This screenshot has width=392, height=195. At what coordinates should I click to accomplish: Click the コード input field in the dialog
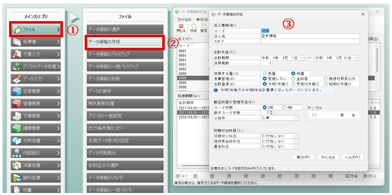[x=266, y=31]
